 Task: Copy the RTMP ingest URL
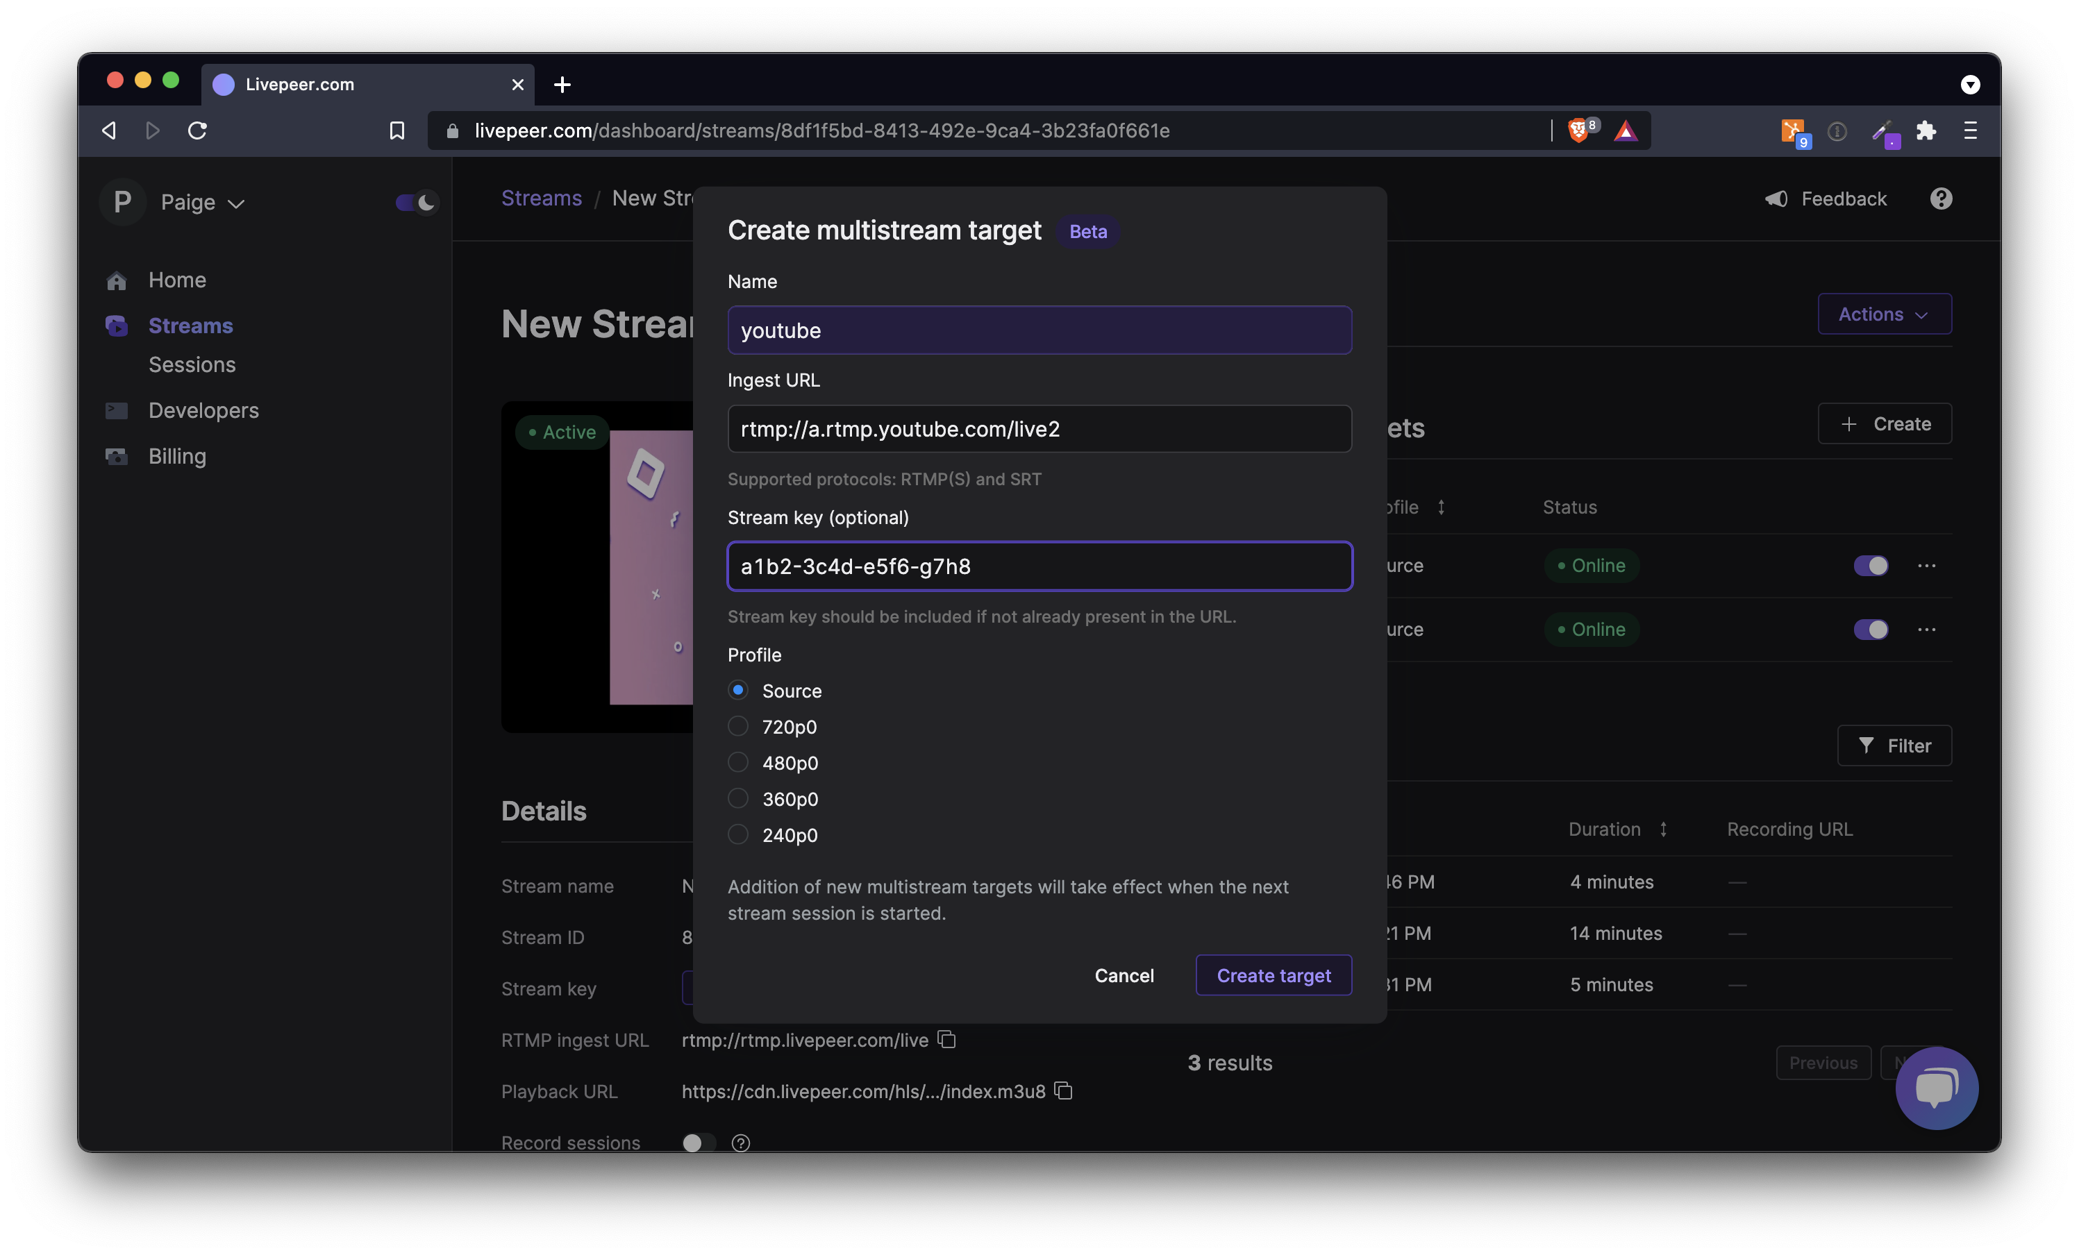[x=946, y=1039]
